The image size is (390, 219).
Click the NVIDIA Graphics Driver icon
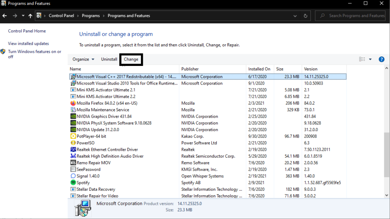[x=73, y=117]
